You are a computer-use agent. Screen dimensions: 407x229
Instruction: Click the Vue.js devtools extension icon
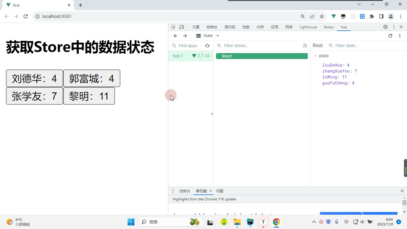pos(334,16)
